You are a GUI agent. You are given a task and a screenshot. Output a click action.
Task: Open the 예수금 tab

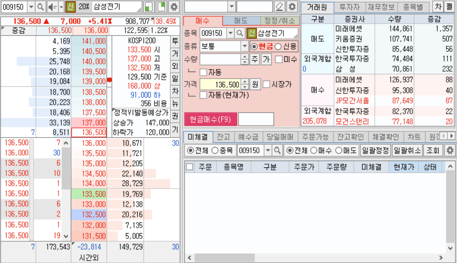coord(248,137)
